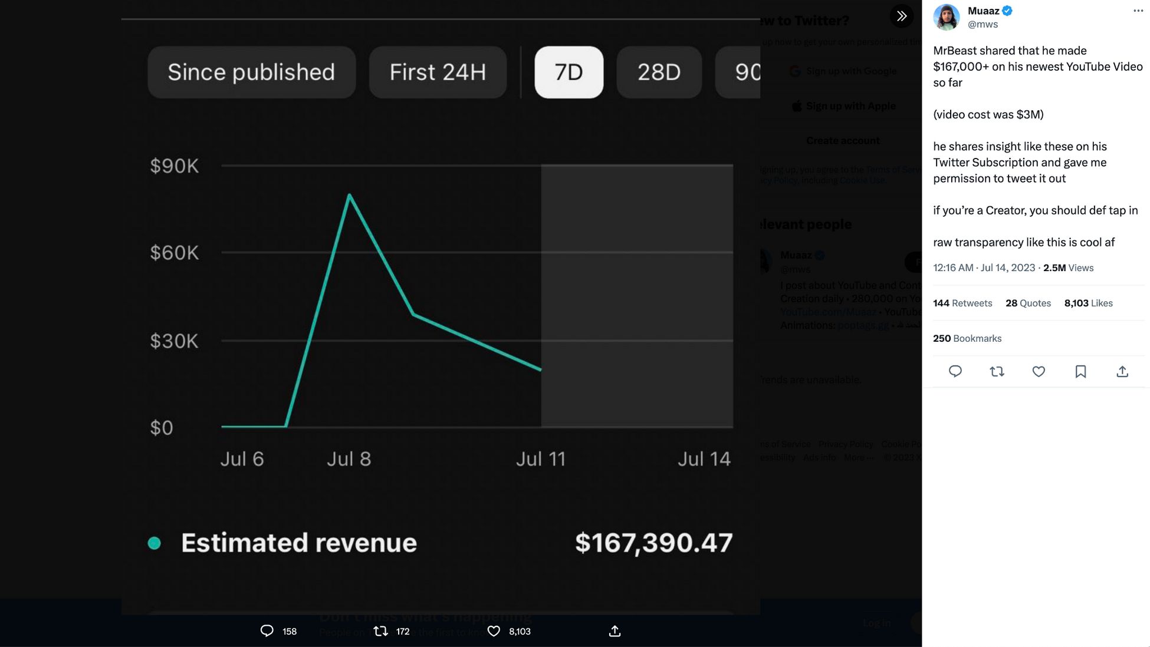Share the tweet with sidebar share icon
This screenshot has height=647, width=1150.
(1122, 371)
